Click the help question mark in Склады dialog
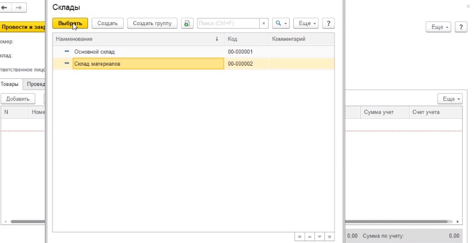Screen dimensions: 474x243 pos(328,23)
